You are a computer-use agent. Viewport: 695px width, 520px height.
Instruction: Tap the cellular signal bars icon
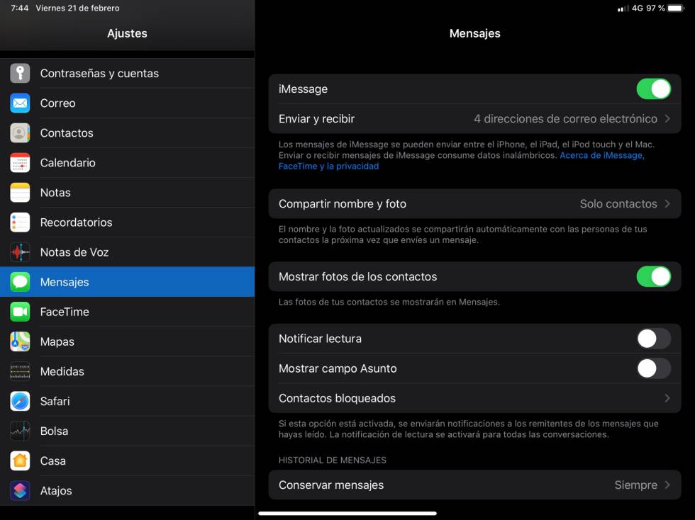click(623, 9)
